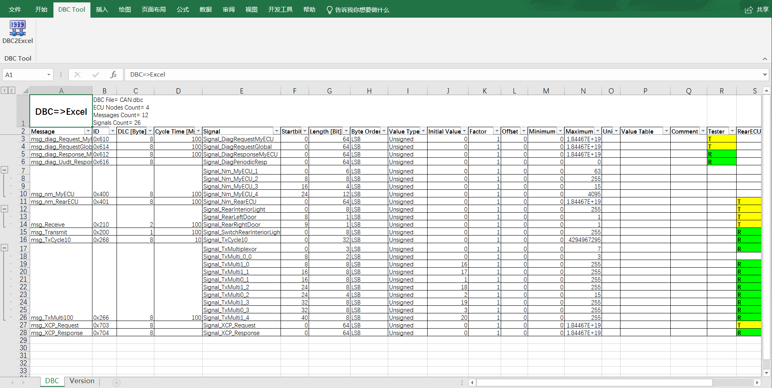Open the 文件 menu

15,10
